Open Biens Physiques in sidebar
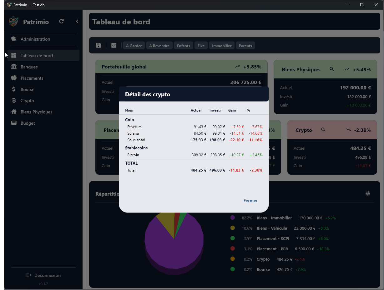 click(x=43, y=112)
